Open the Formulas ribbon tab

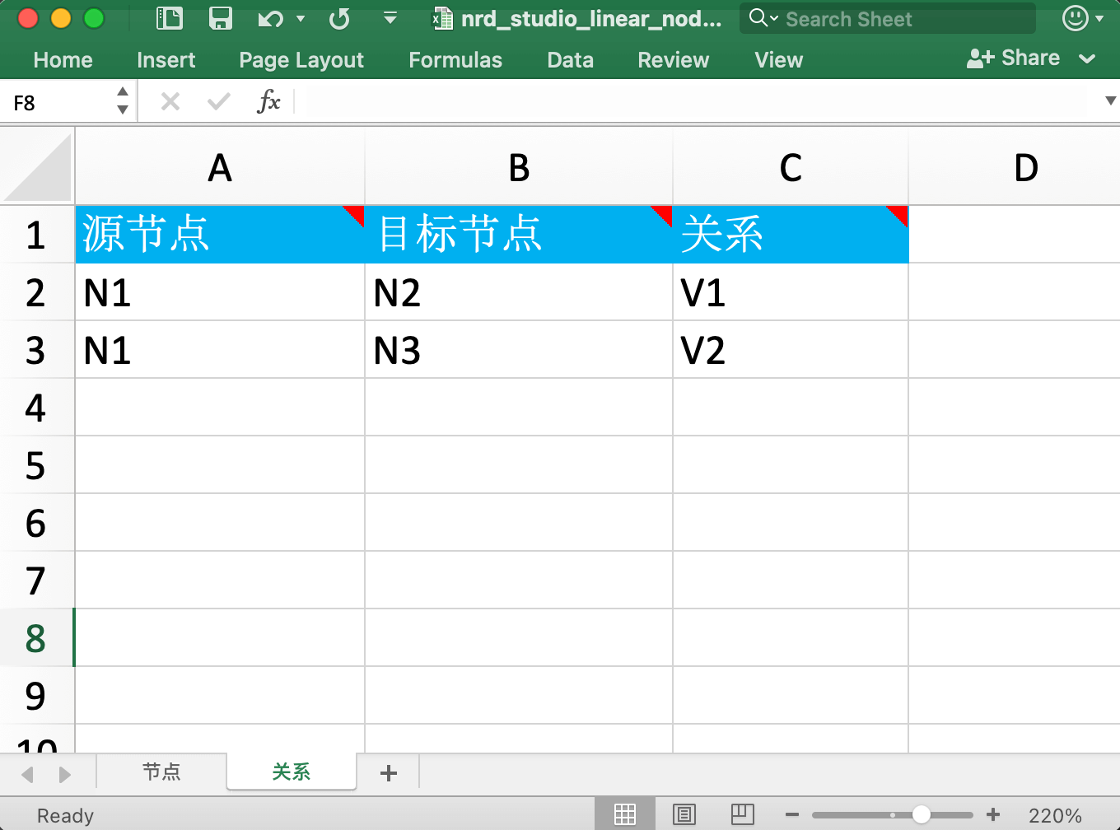tap(455, 60)
